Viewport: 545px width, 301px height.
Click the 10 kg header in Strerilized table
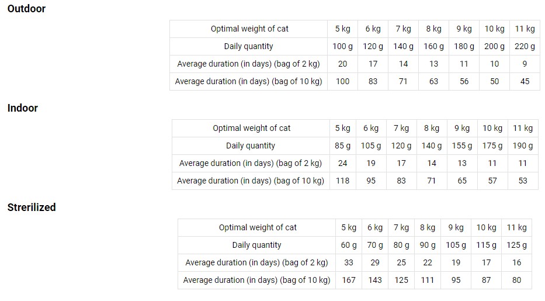tap(486, 227)
